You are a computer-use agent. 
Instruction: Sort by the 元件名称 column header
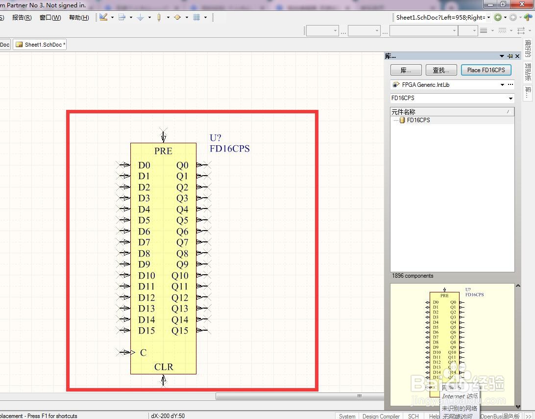tap(452, 112)
